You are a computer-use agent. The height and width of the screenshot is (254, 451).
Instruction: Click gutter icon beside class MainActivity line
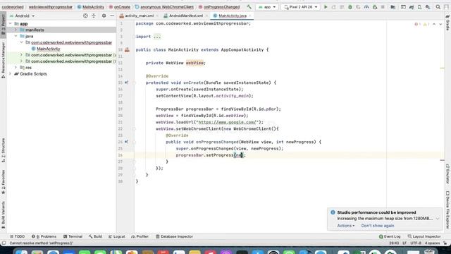tap(127, 50)
